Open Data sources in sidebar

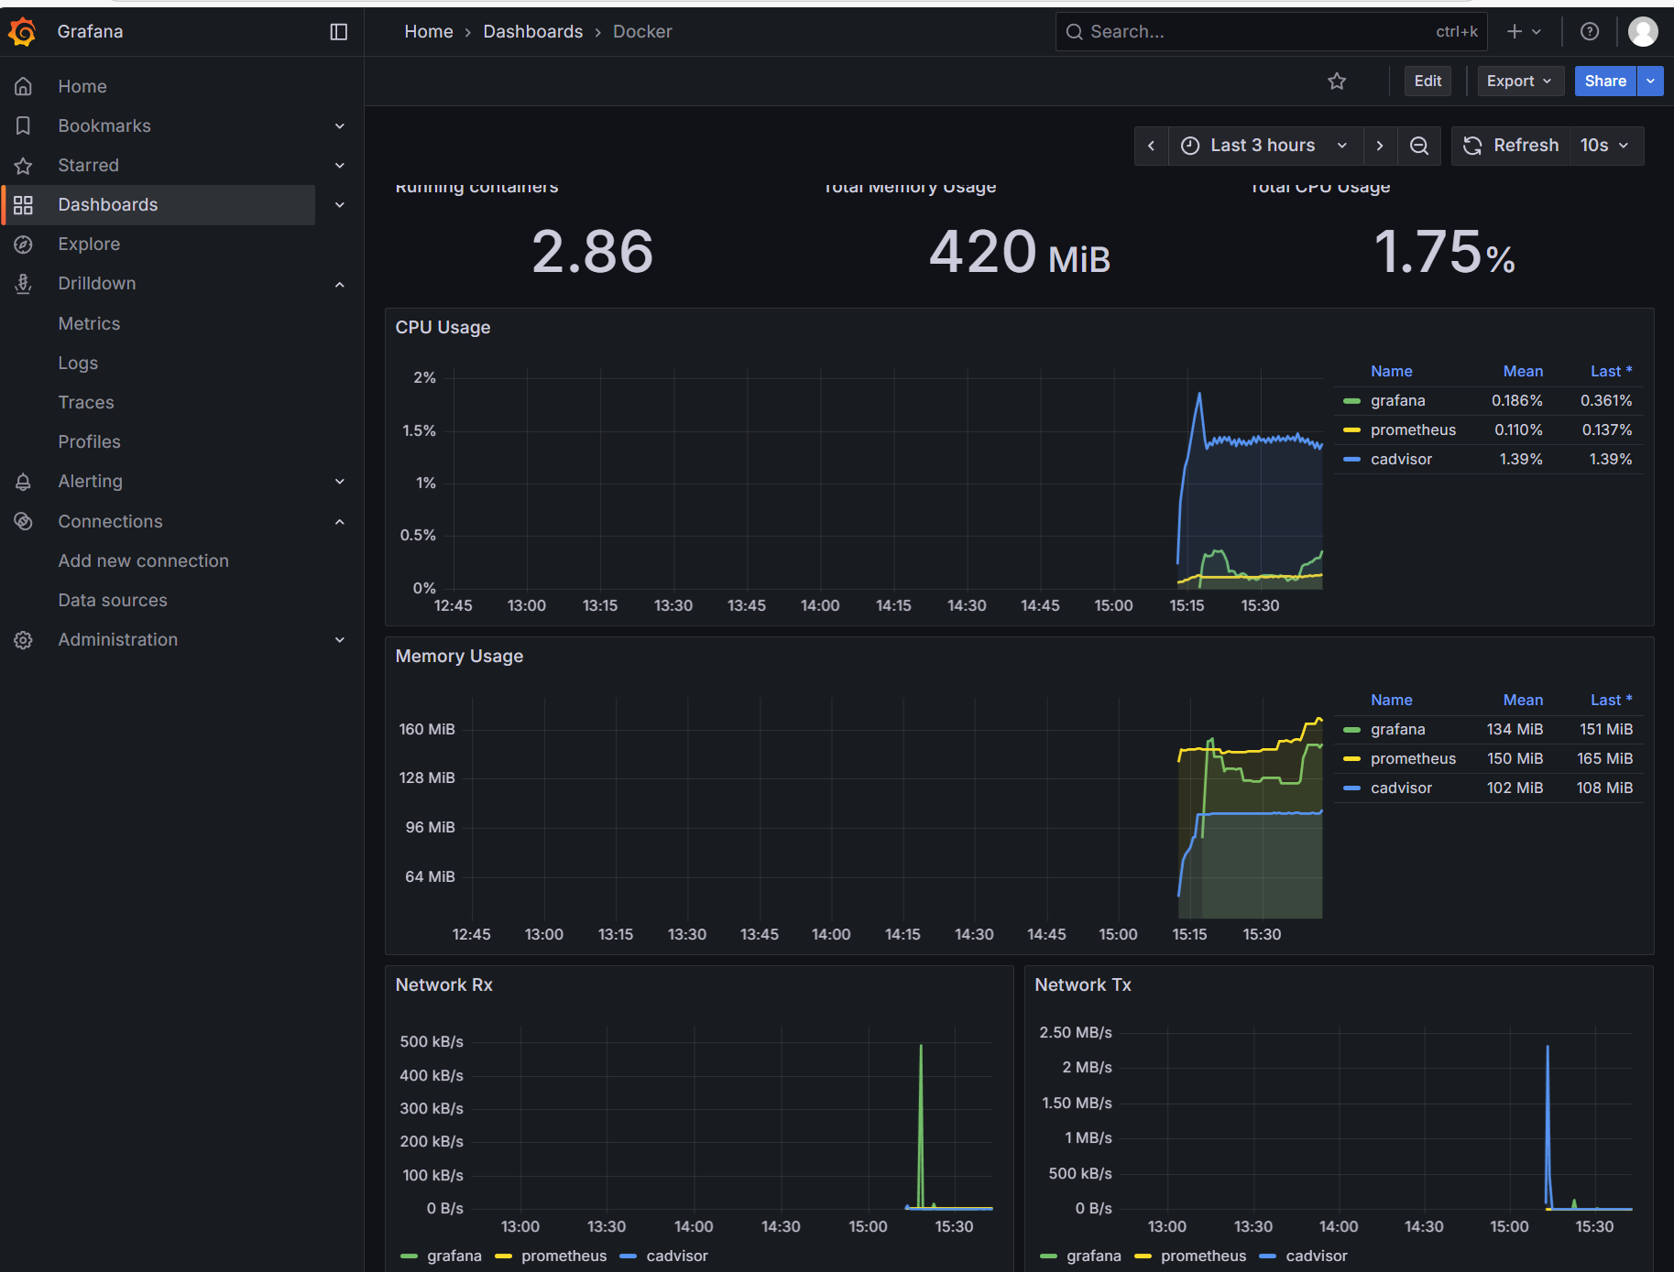tap(113, 600)
